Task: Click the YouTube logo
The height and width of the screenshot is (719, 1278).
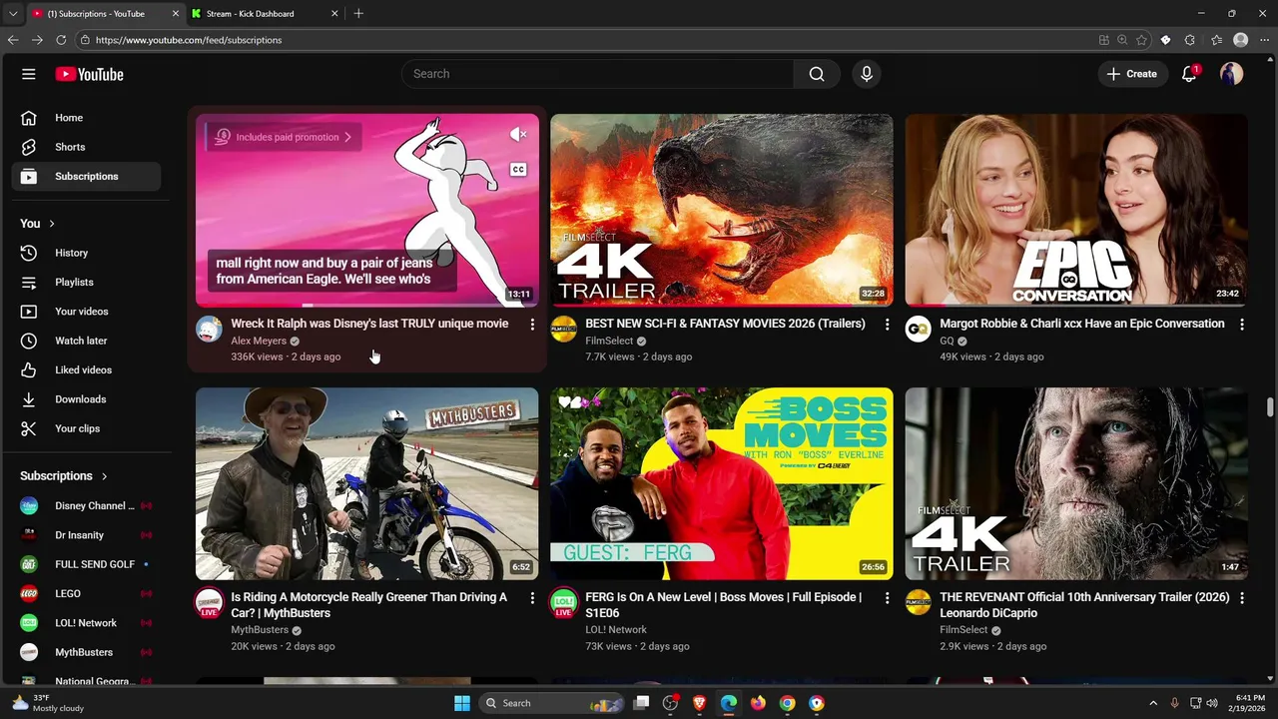Action: coord(90,74)
